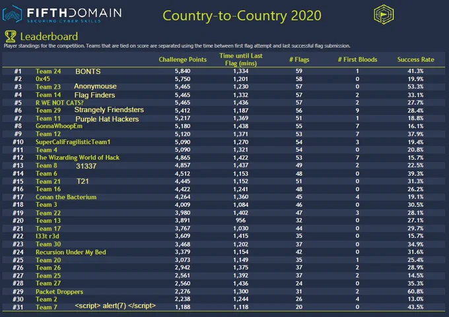Select Team 24 in rank #1 row

[48, 71]
